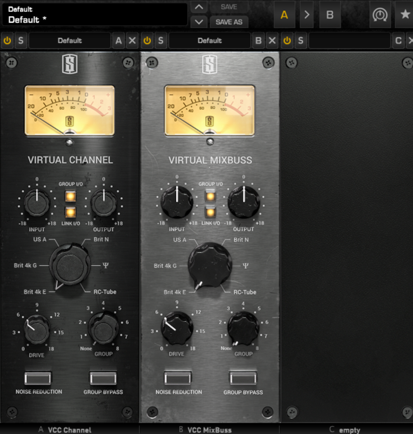
Task: Copy state A to B with arrow
Action: pos(307,14)
